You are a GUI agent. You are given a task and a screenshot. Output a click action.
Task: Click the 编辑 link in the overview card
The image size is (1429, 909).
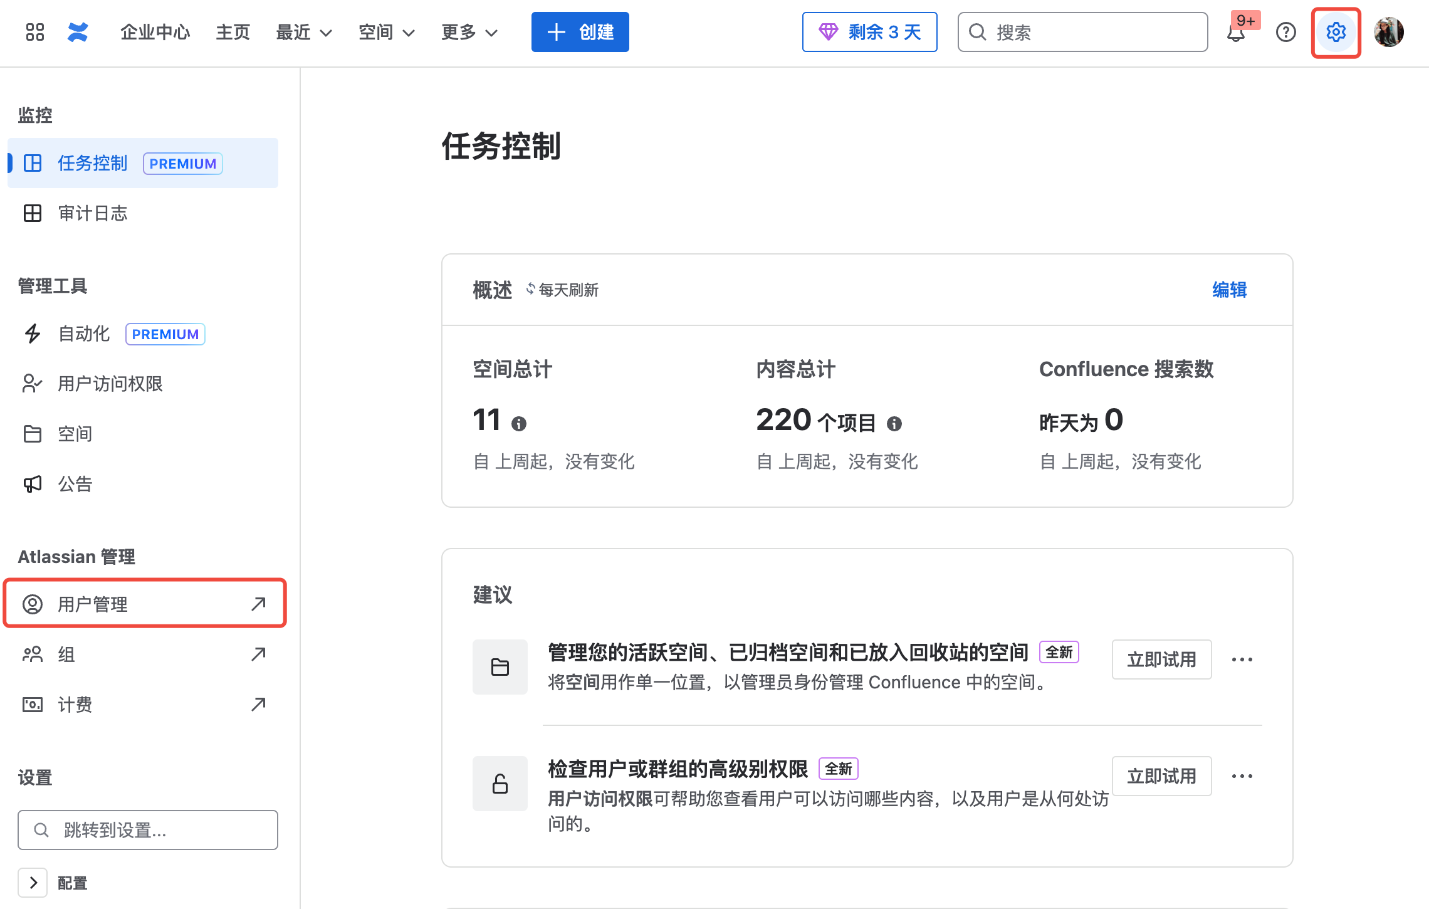coord(1230,290)
